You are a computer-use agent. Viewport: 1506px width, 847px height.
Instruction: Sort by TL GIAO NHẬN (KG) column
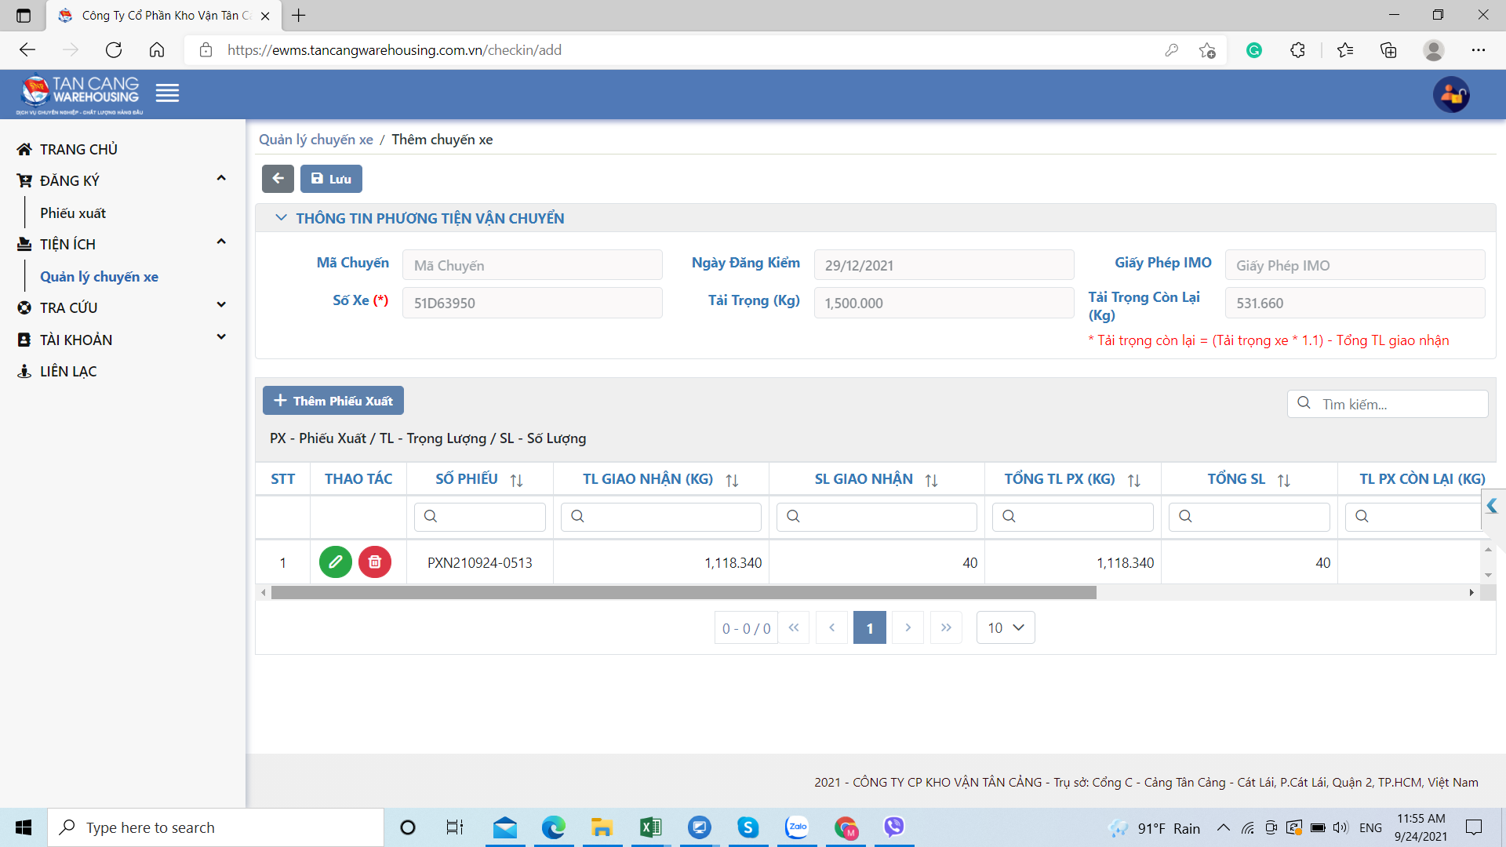click(732, 480)
